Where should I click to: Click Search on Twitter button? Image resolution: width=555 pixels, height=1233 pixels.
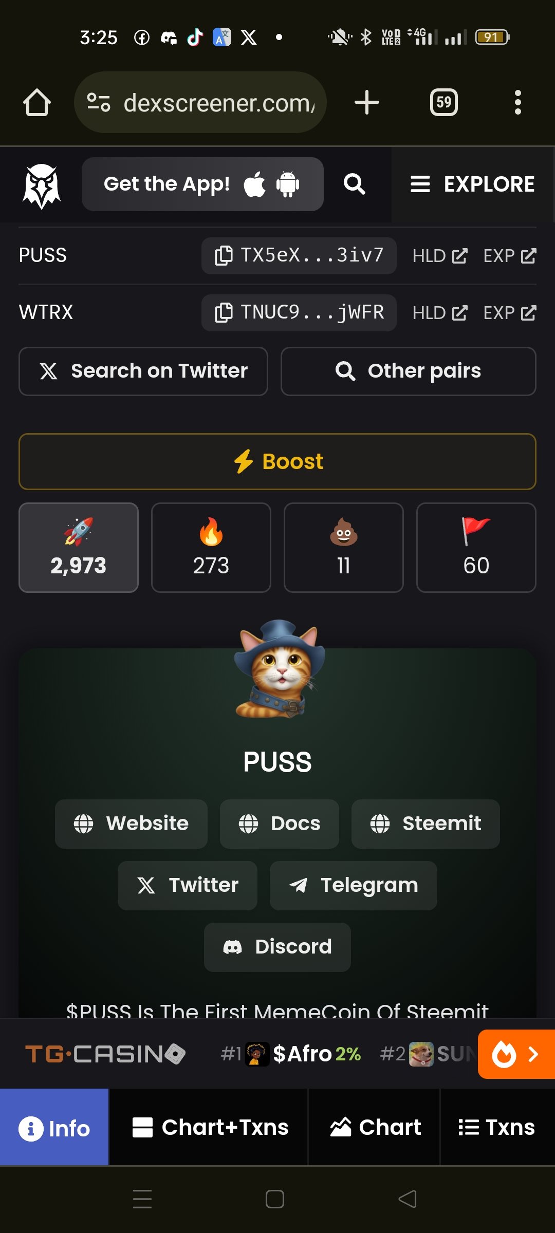(143, 371)
